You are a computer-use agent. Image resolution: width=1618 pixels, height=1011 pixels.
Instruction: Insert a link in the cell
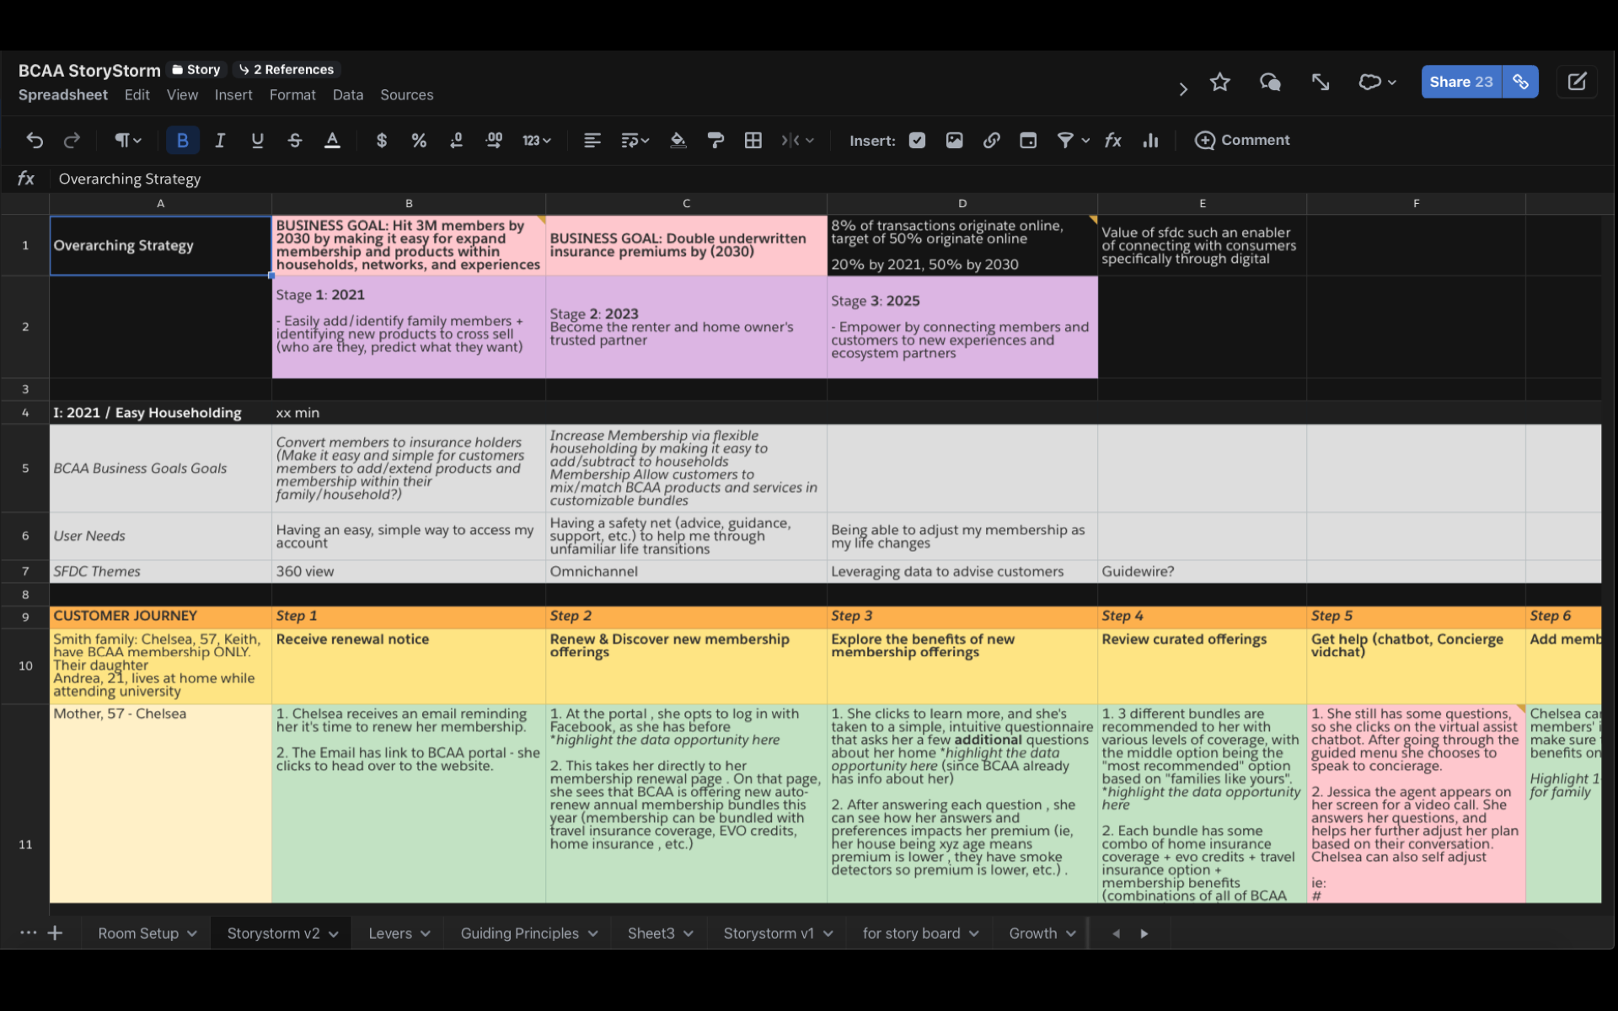(992, 141)
